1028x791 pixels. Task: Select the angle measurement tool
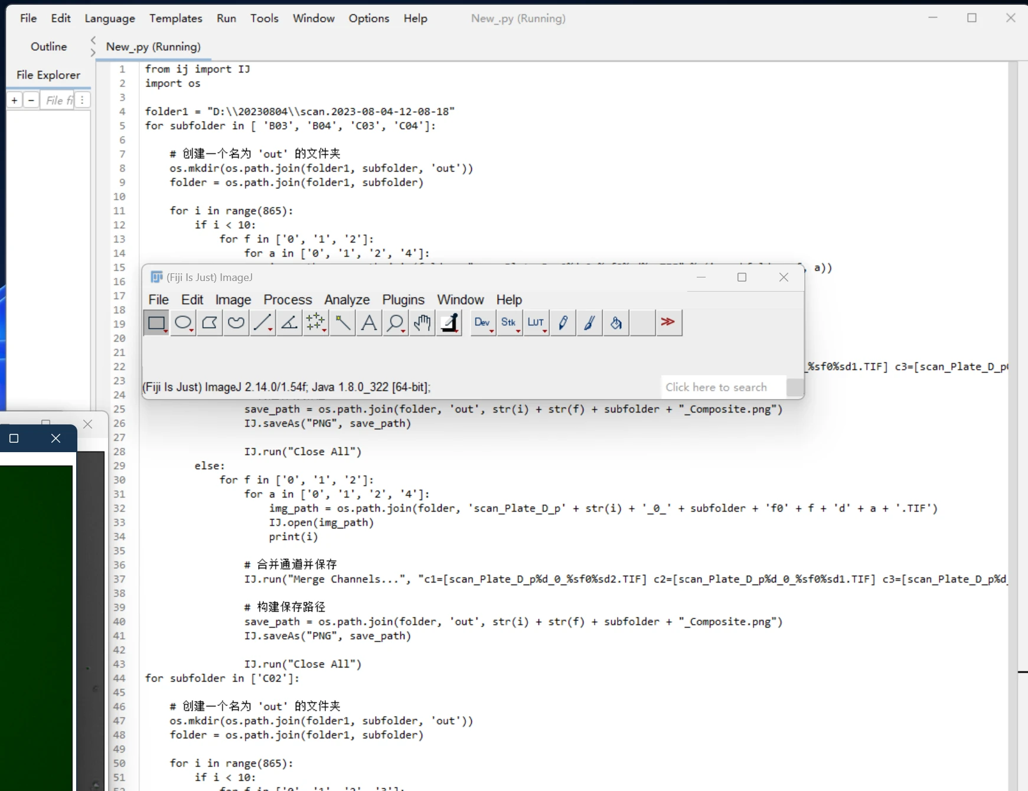coord(289,323)
